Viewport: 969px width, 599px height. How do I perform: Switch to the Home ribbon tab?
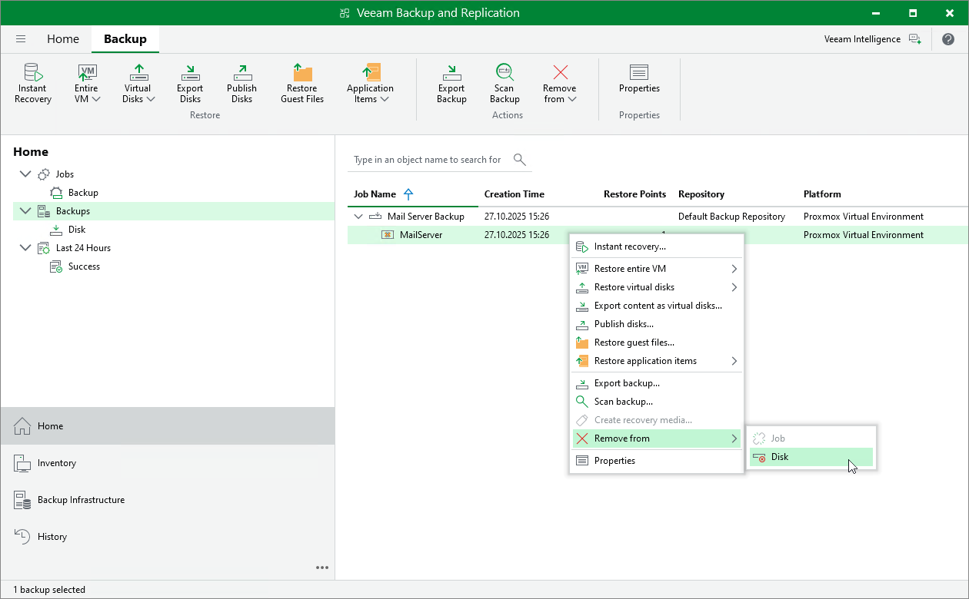click(63, 39)
